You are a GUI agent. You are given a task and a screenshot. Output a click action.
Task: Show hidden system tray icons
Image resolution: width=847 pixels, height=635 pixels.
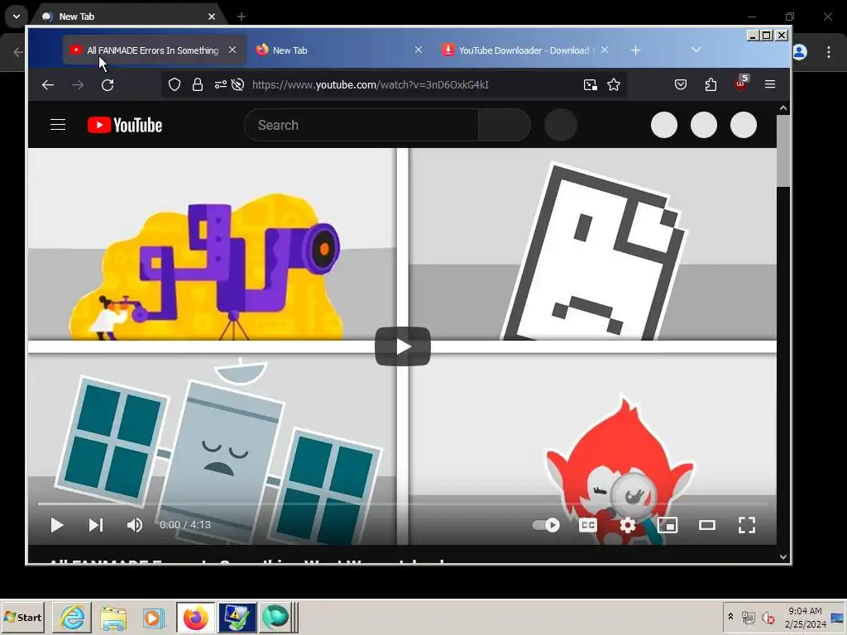pyautogui.click(x=731, y=616)
